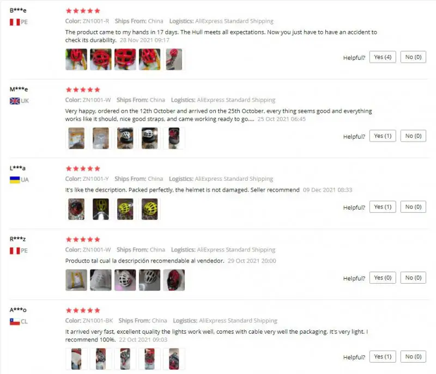436x374 pixels.
Task: Open second thumbnail in L***a's review
Action: tap(101, 209)
